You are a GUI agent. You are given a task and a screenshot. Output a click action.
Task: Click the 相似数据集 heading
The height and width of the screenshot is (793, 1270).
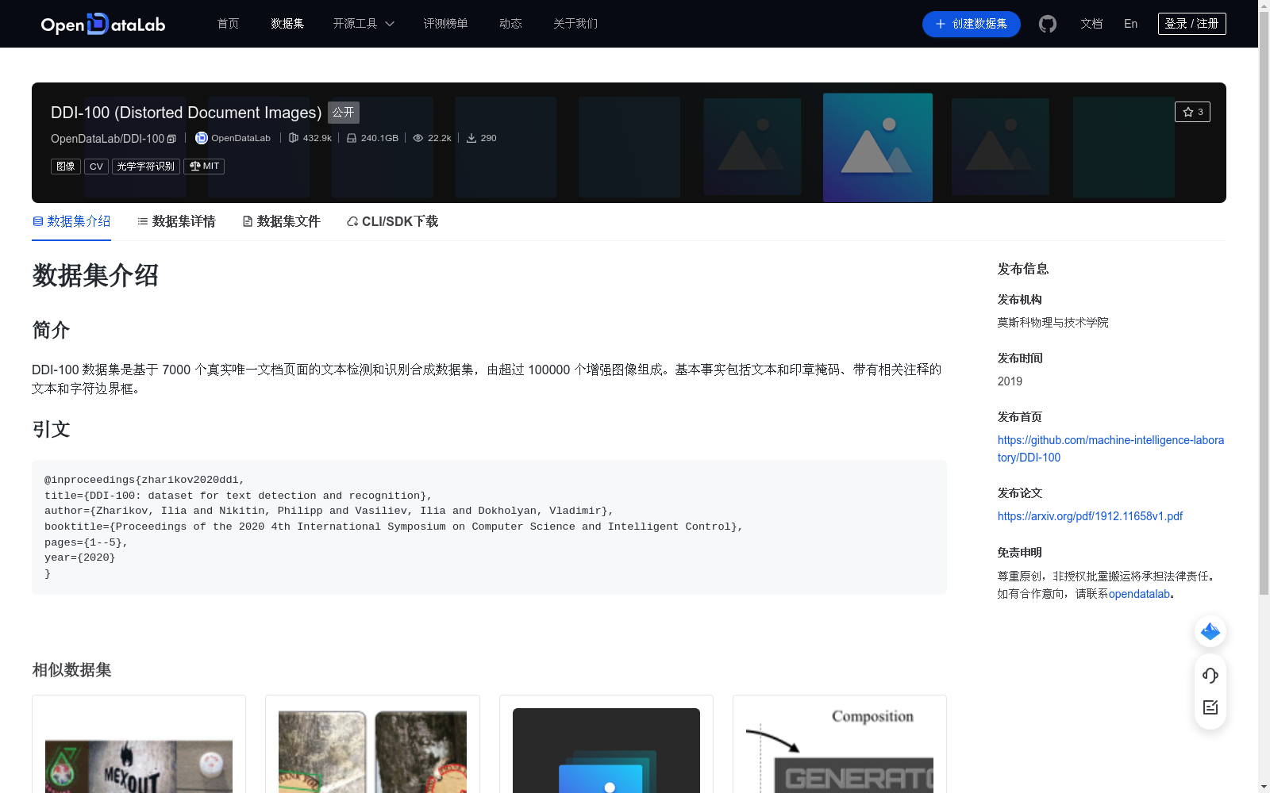coord(71,670)
